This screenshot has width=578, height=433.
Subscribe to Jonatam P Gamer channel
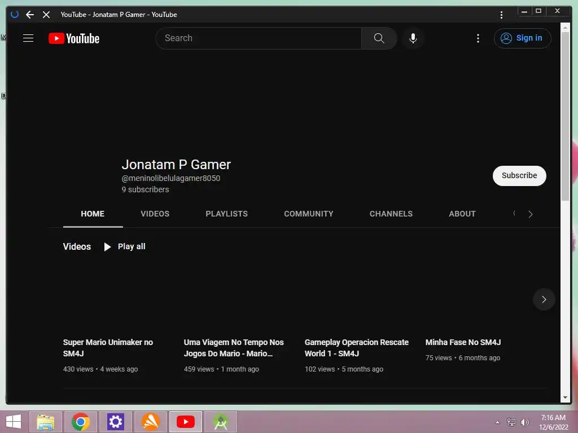(x=519, y=176)
